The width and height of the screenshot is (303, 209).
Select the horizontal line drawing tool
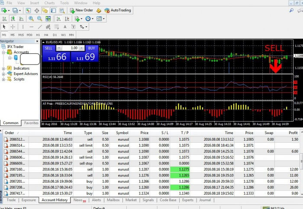click(x=32, y=27)
